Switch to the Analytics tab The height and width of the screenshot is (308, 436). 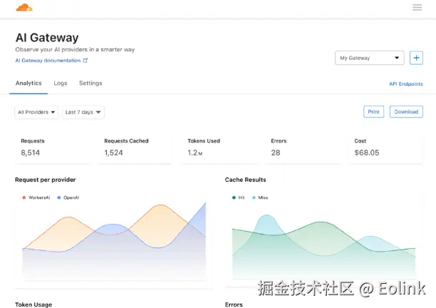click(x=28, y=83)
